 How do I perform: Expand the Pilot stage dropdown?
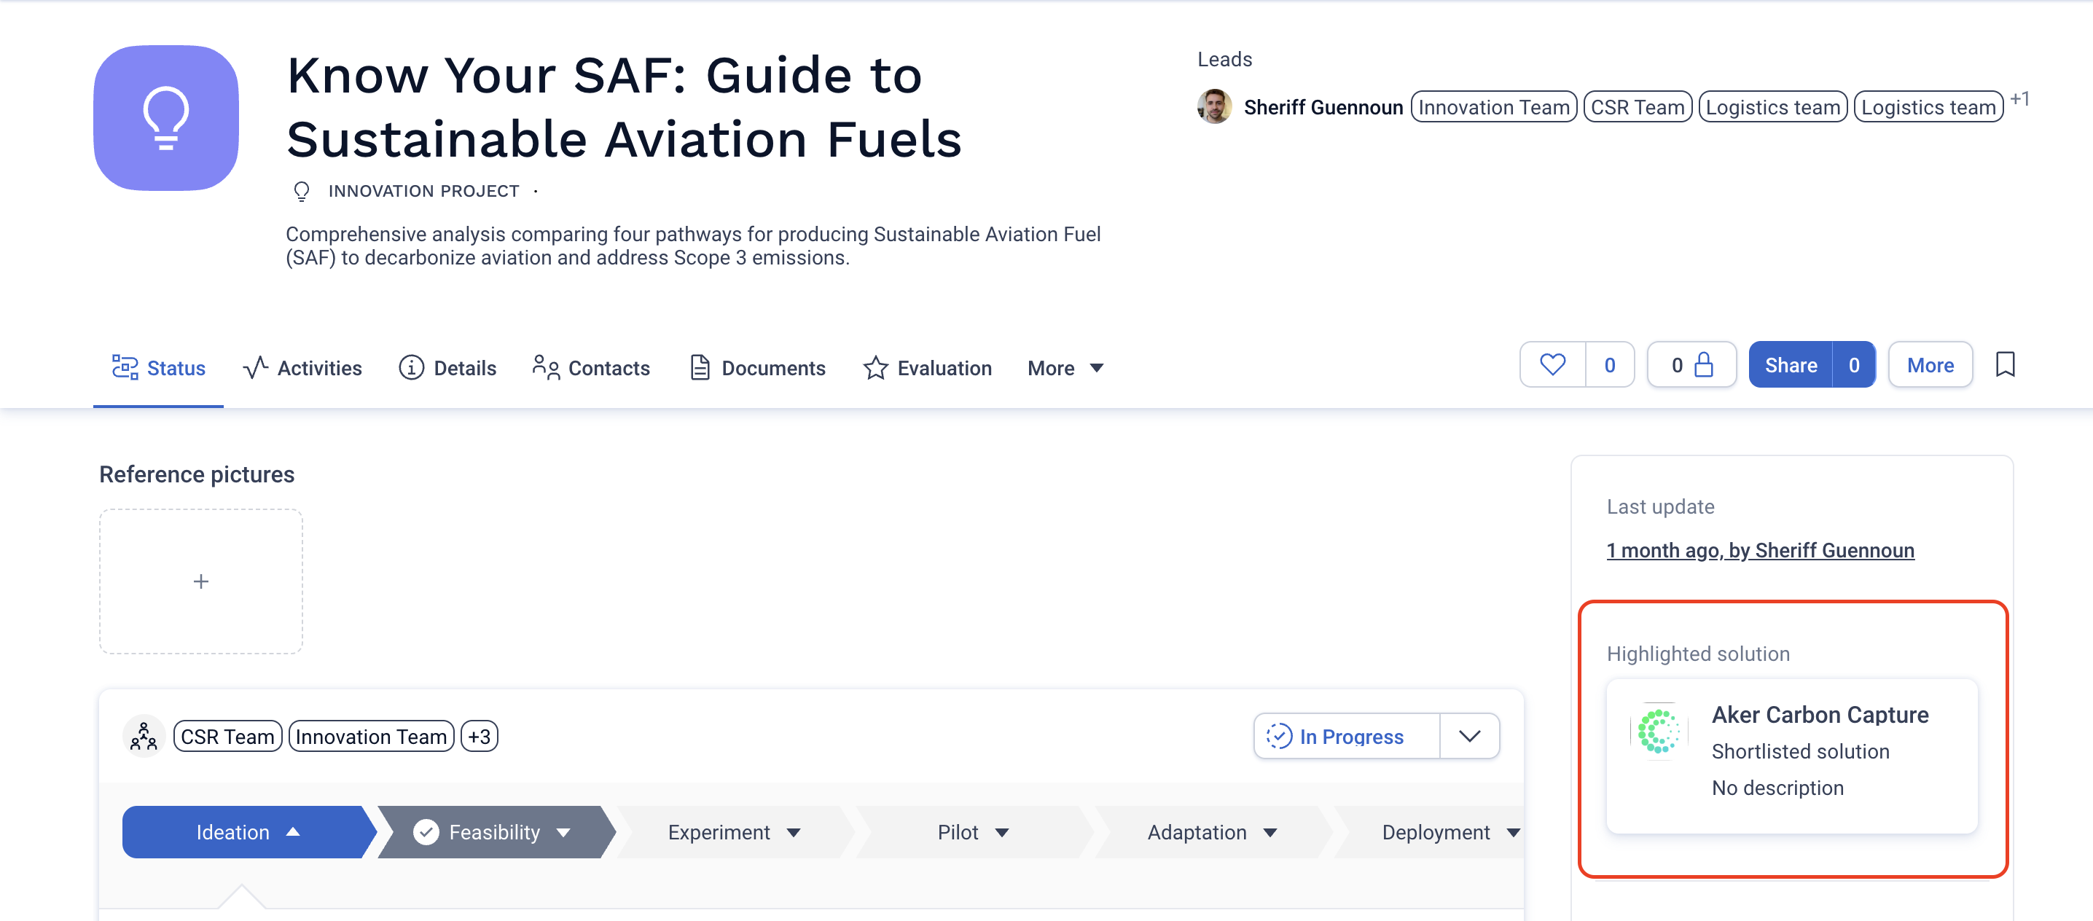[x=1002, y=831]
